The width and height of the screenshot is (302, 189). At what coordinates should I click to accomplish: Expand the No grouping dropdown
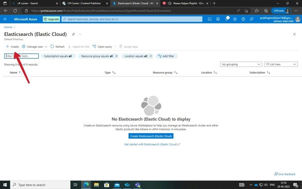(x=241, y=64)
